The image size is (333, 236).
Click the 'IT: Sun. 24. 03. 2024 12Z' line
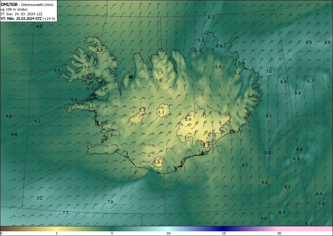point(21,14)
